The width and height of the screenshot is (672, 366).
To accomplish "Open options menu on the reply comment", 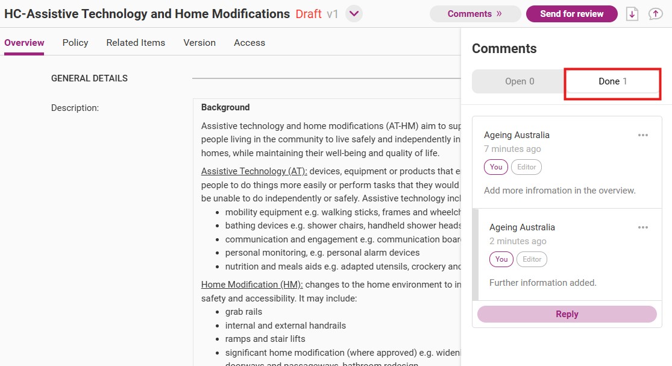I will 643,227.
